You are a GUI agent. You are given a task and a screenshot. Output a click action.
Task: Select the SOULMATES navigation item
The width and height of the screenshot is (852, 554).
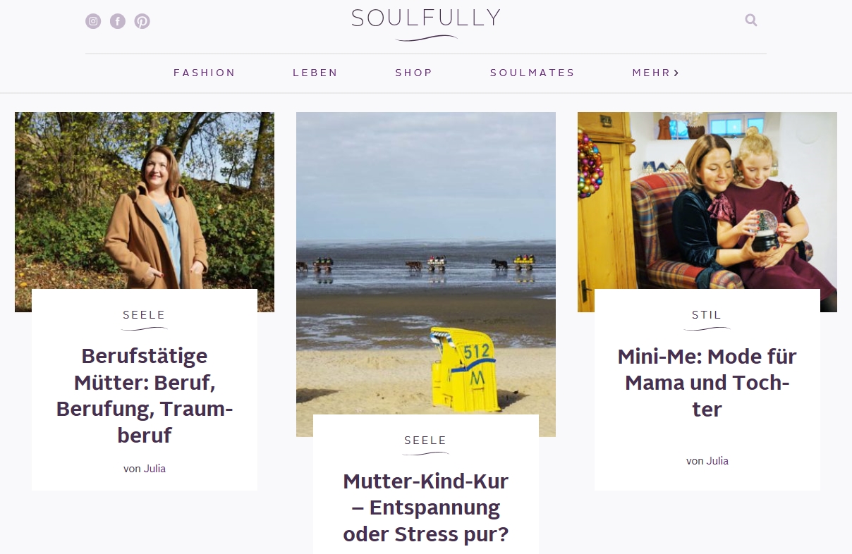coord(532,73)
